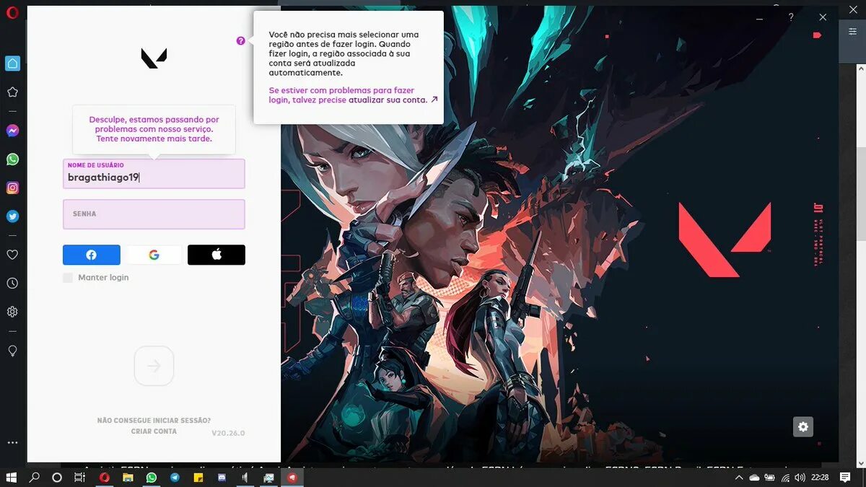Open Messenger from the Opera sidebar

coord(12,131)
